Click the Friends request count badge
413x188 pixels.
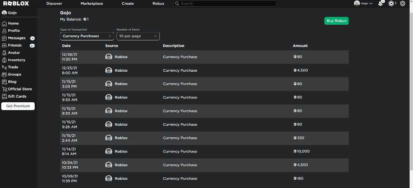point(32,46)
